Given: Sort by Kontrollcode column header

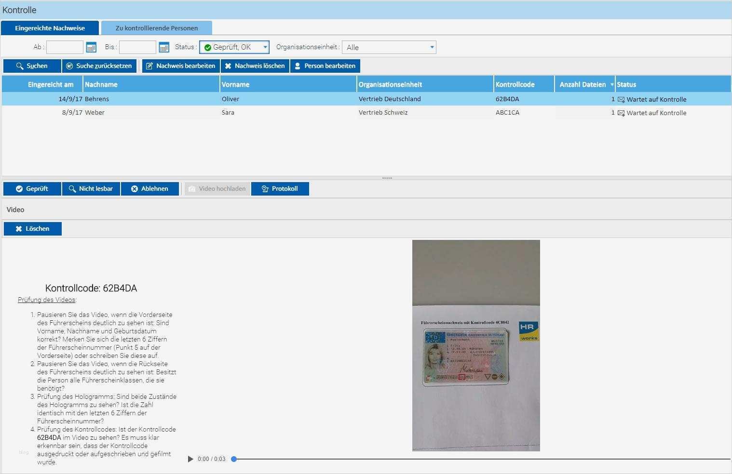Looking at the screenshot, I should click(x=524, y=84).
